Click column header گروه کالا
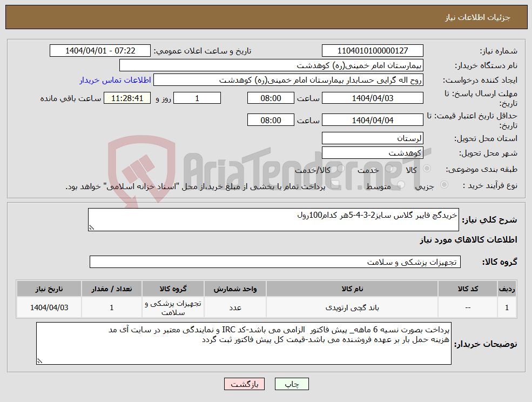The width and height of the screenshot is (532, 402). (173, 289)
